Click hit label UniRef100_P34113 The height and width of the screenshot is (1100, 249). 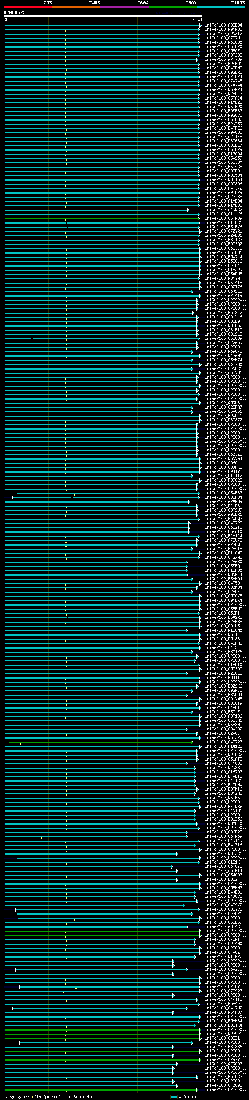[x=223, y=678]
